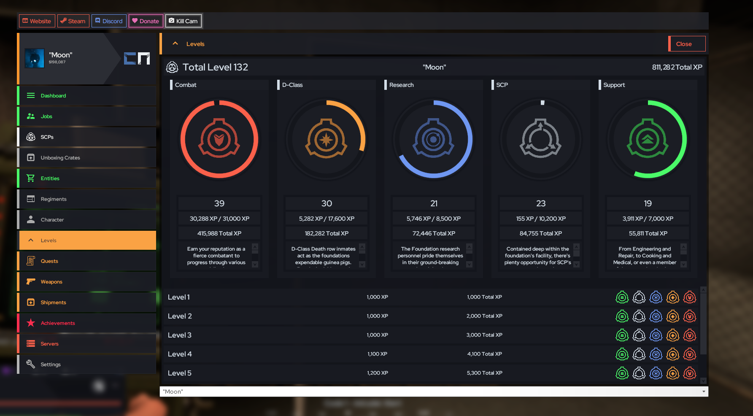The height and width of the screenshot is (416, 753).
Task: Click the orange D-Class emblem
Action: pyautogui.click(x=327, y=138)
